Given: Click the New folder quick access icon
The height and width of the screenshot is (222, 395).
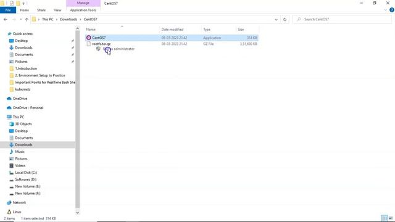Looking at the screenshot, I should pyautogui.click(x=18, y=3).
